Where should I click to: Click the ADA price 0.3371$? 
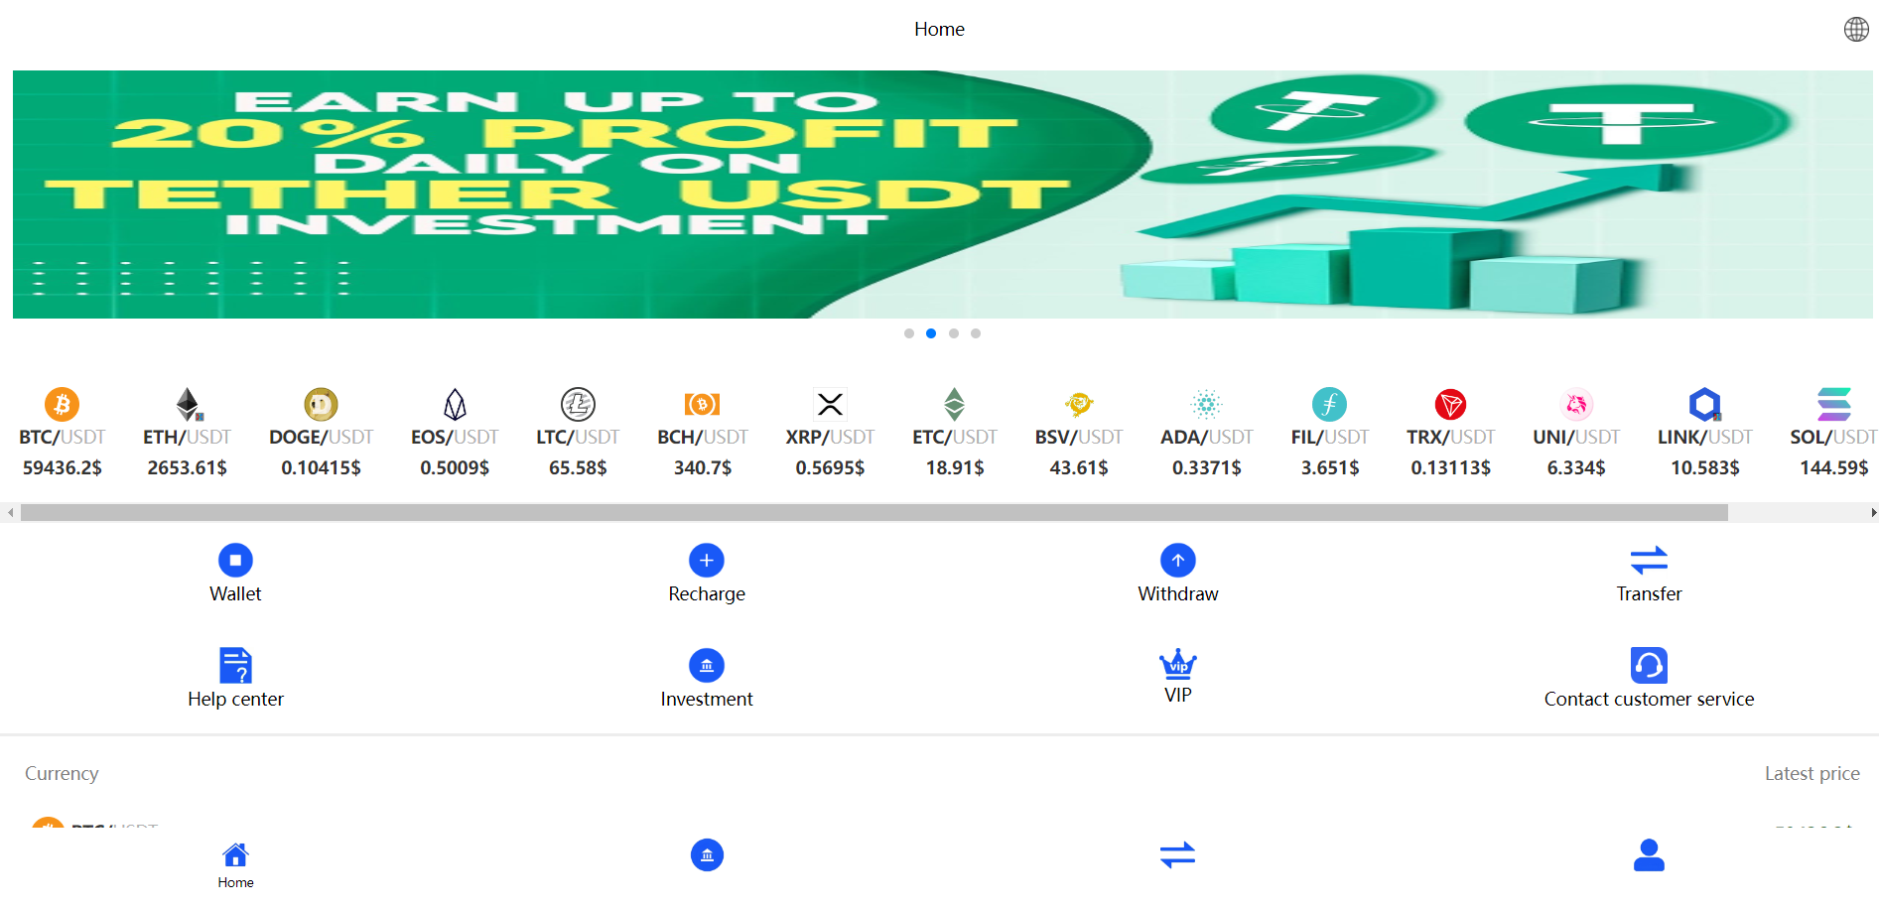point(1206,467)
